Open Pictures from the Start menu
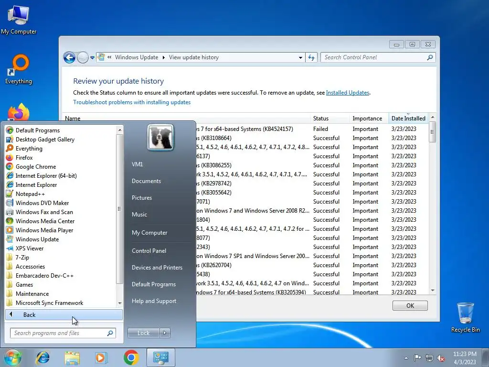Image resolution: width=489 pixels, height=367 pixels. click(141, 198)
